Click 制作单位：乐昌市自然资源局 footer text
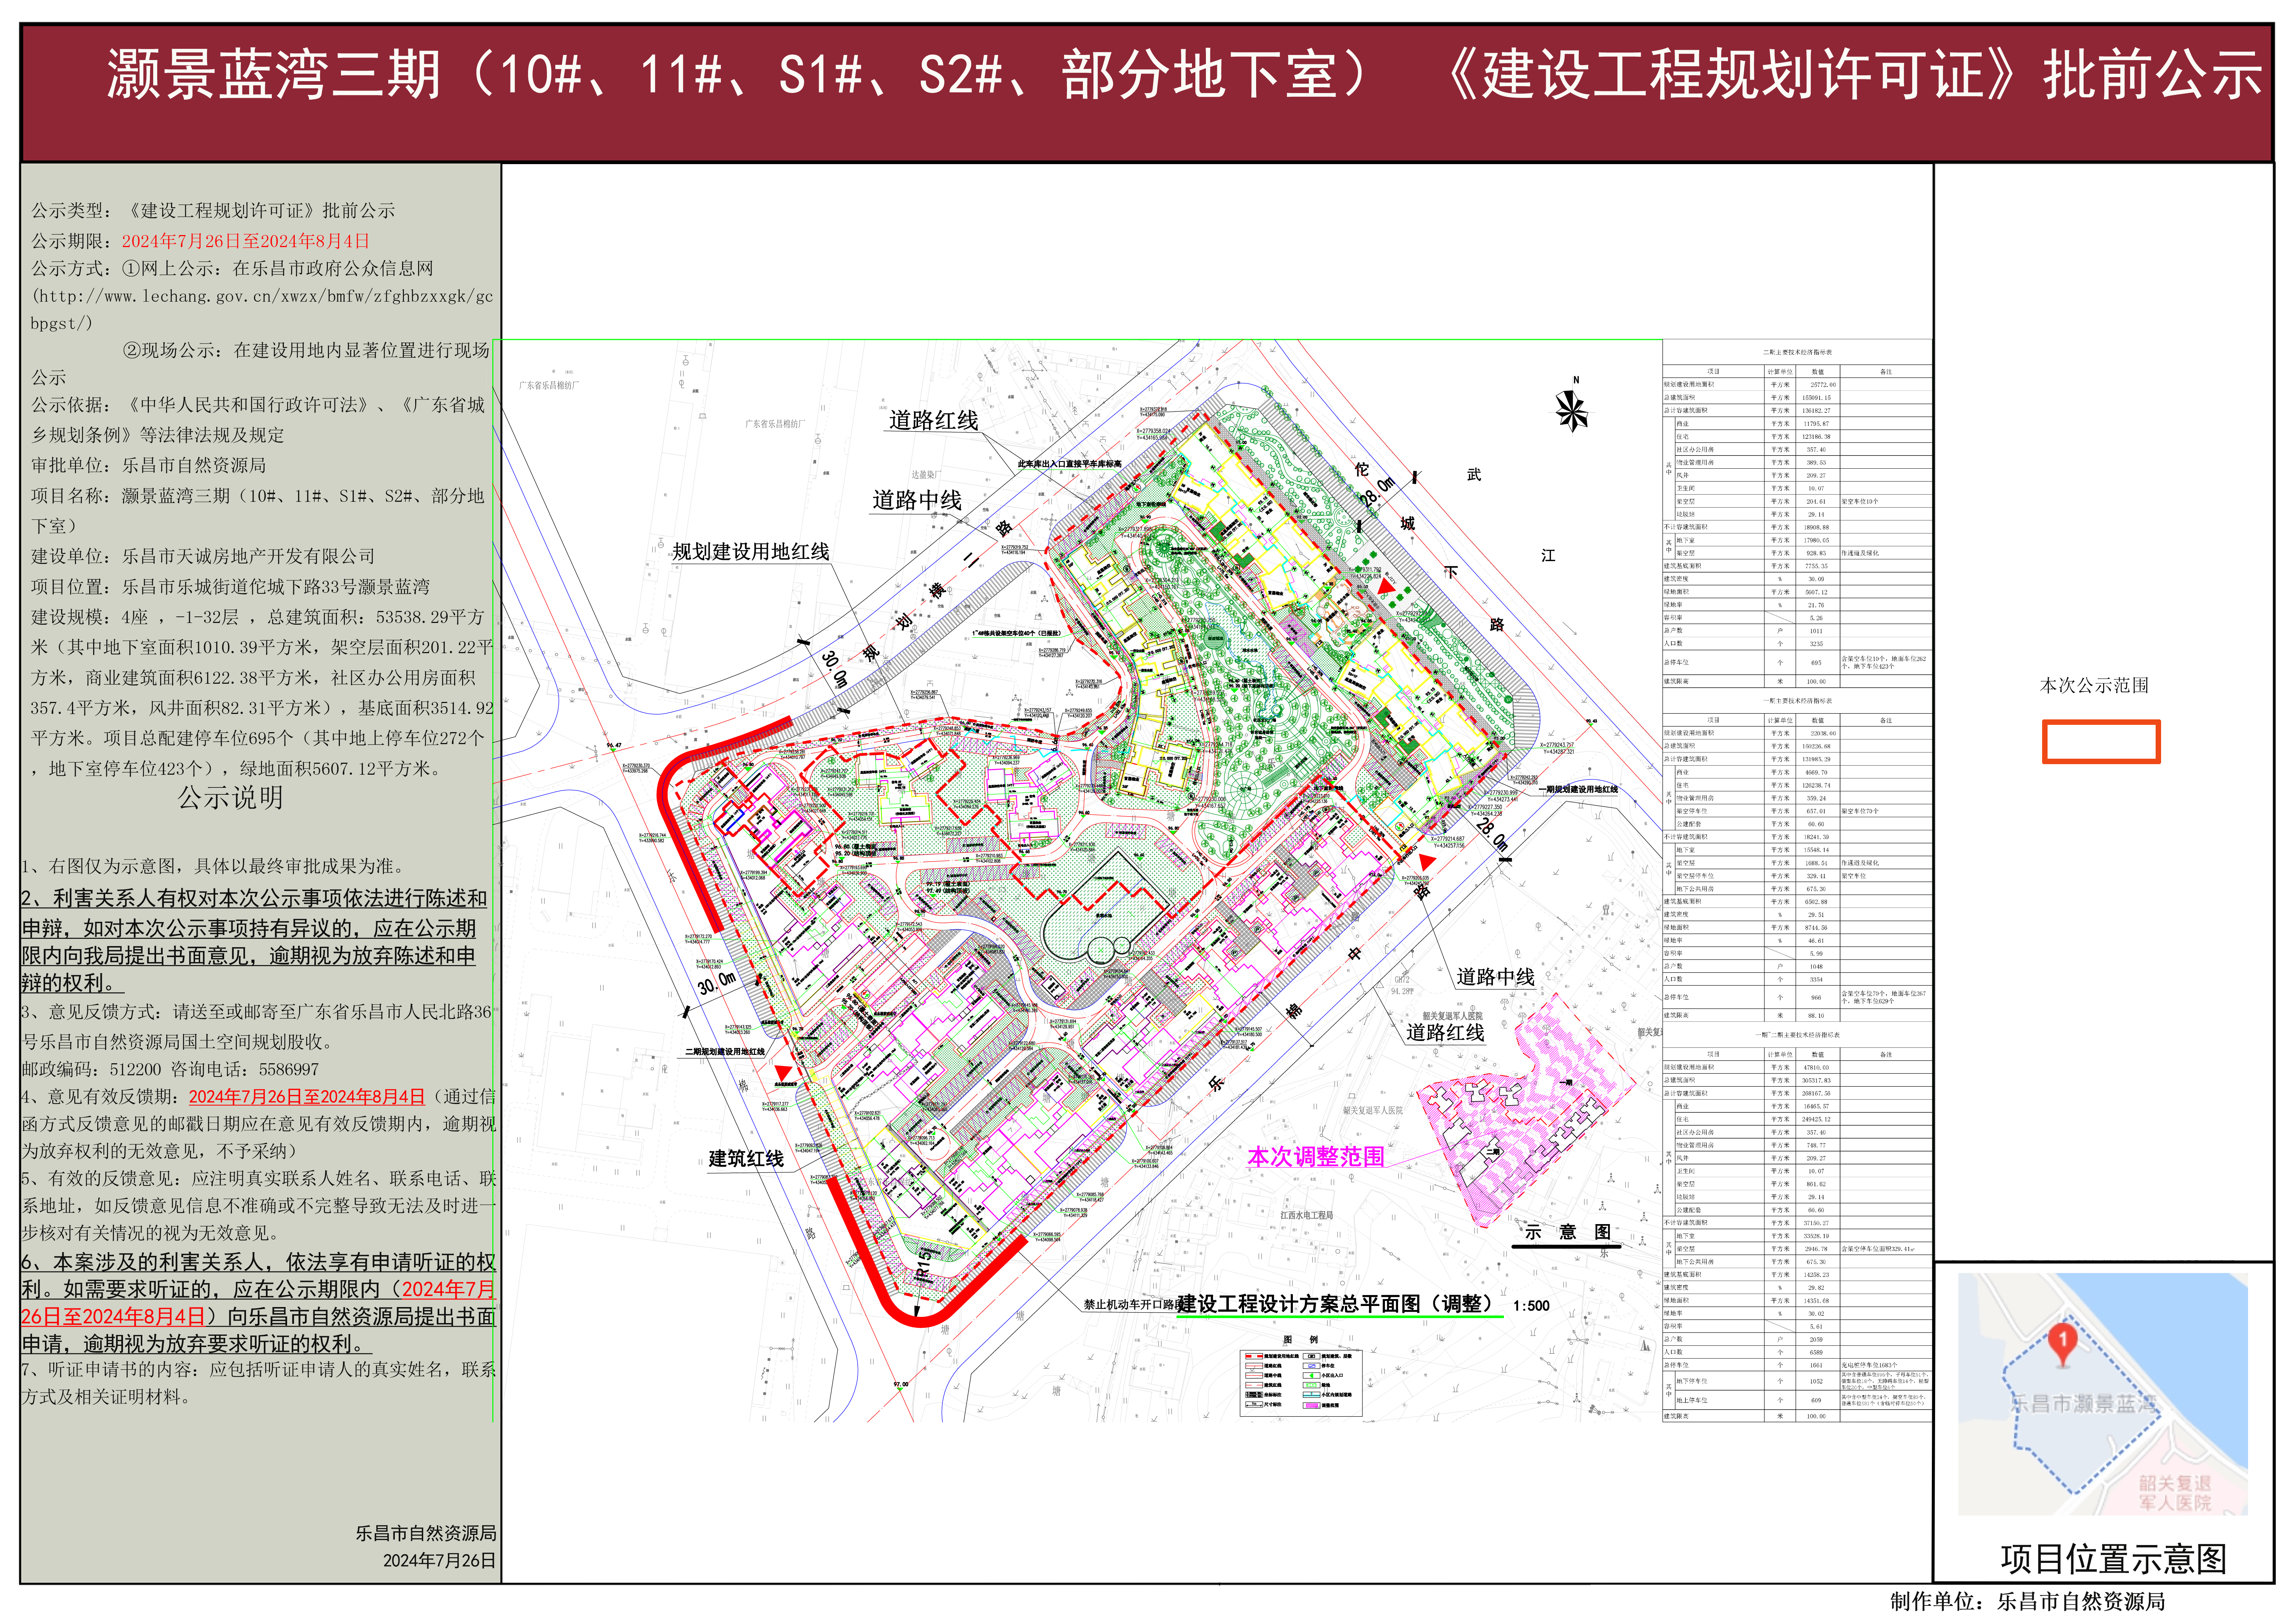2295x1624 pixels. click(2027, 1602)
